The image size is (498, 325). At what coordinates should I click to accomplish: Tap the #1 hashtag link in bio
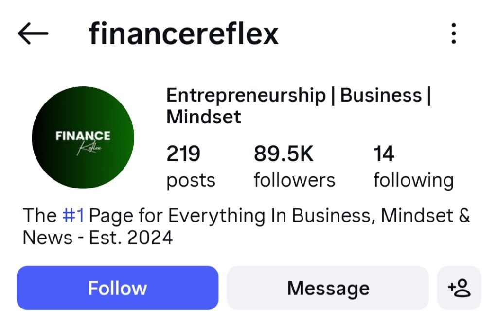click(73, 216)
